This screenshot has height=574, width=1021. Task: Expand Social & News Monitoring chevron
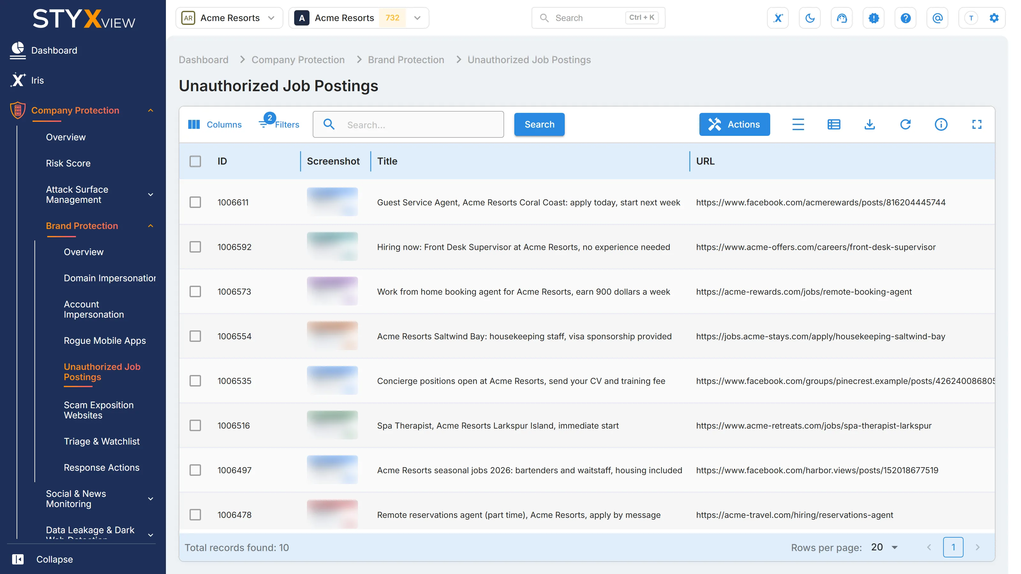click(151, 499)
